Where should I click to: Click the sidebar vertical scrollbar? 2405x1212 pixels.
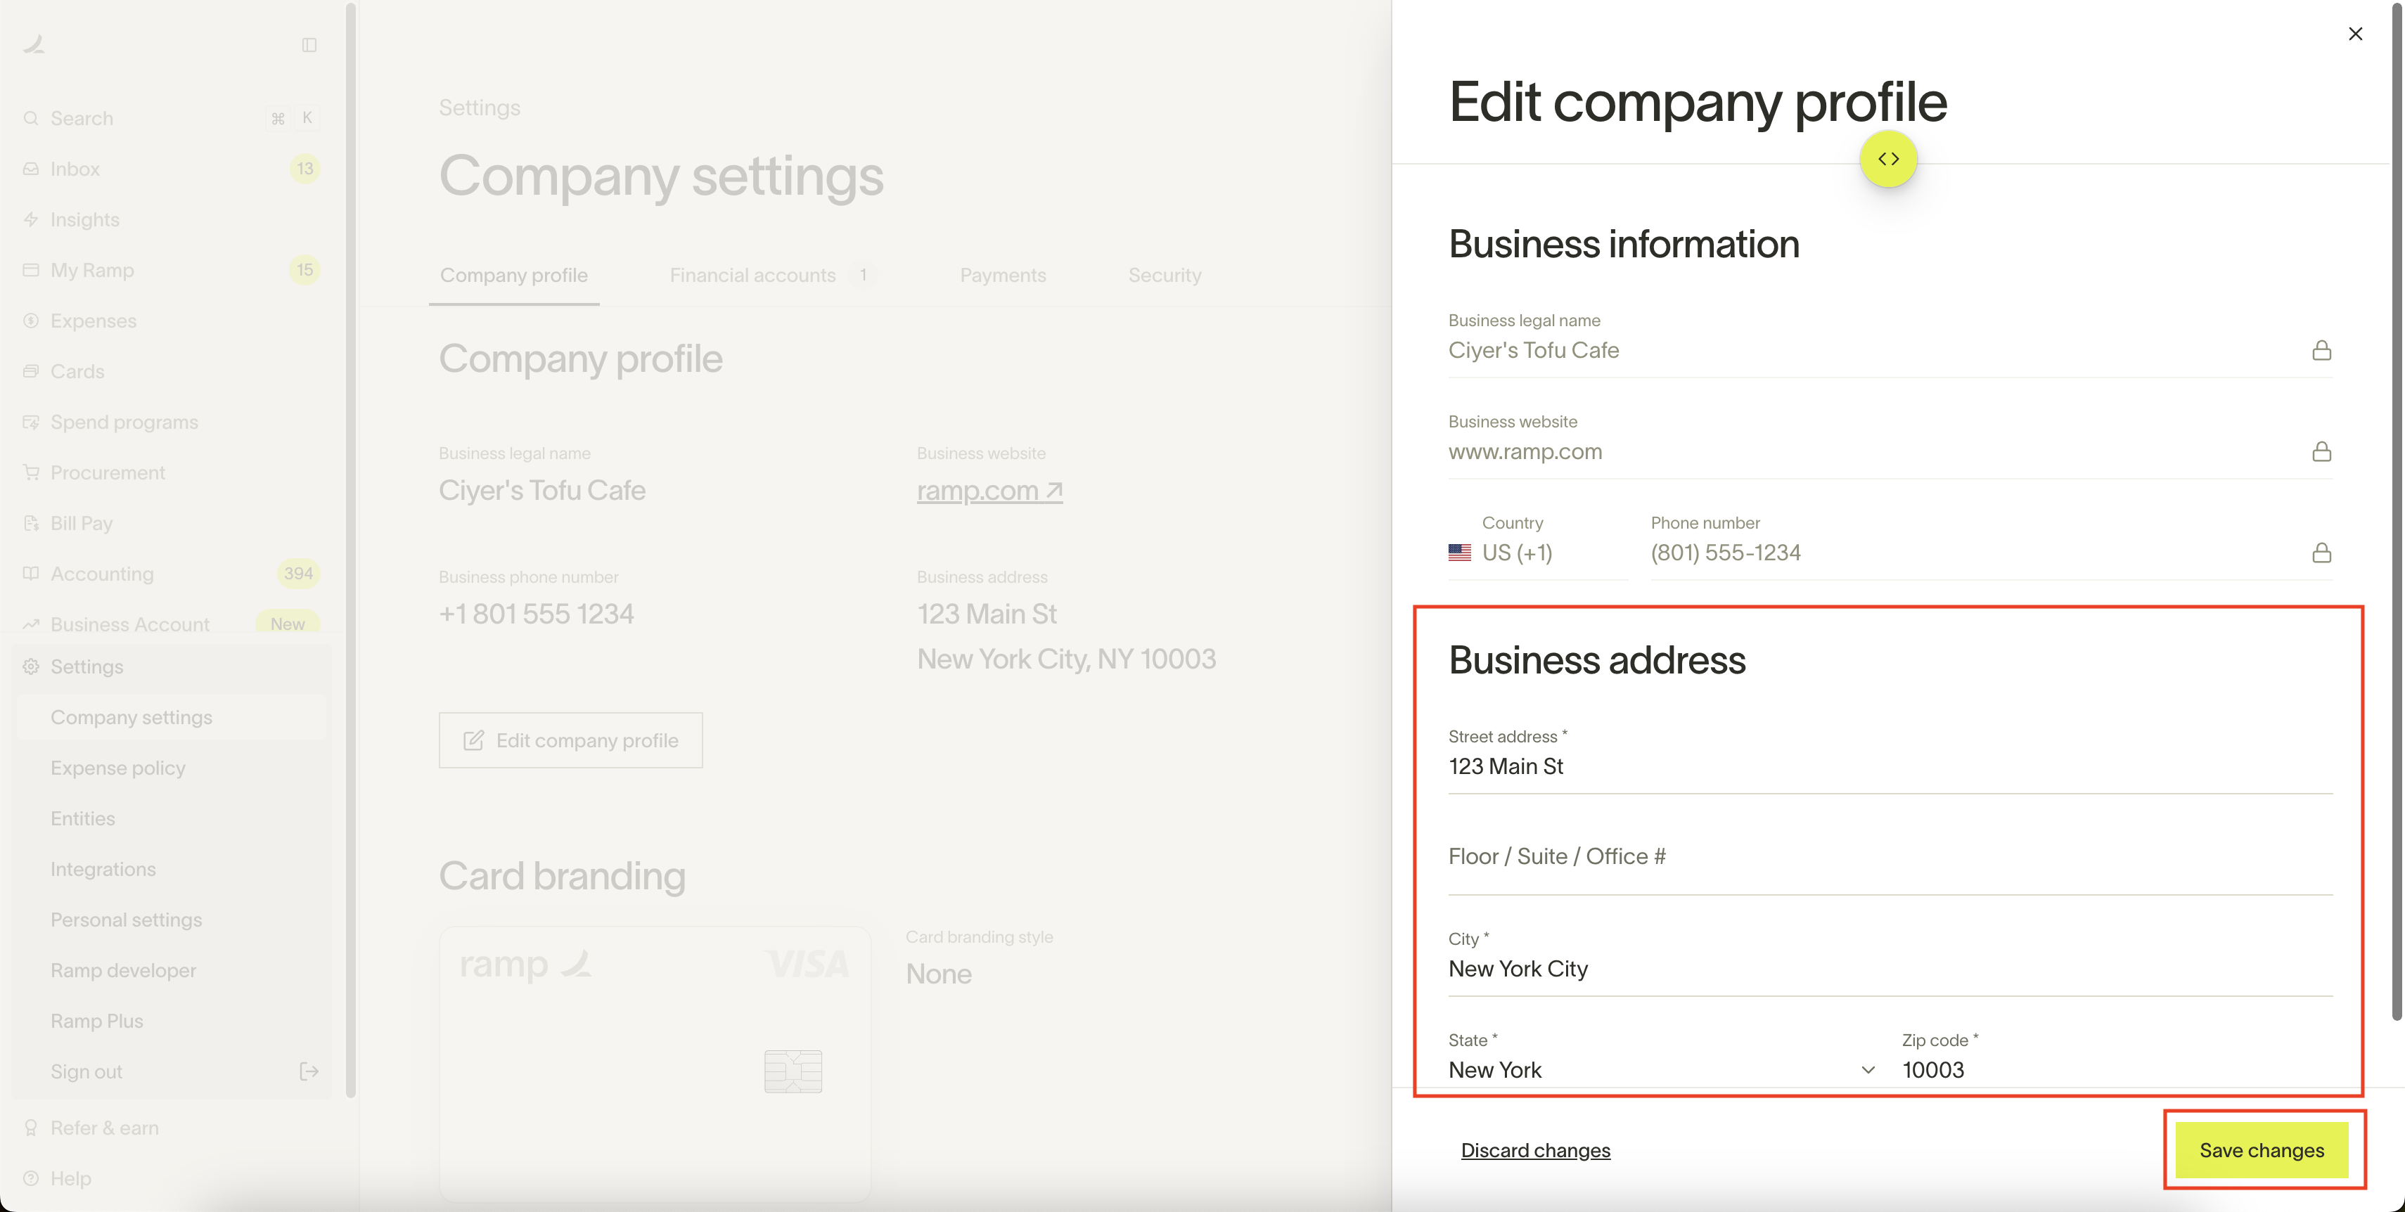point(350,550)
